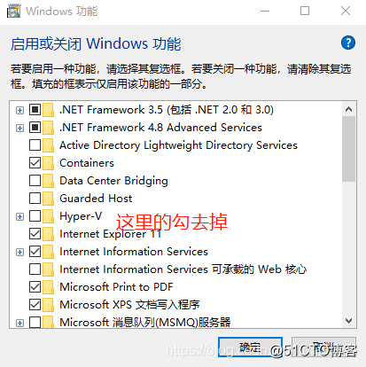Image resolution: width=366 pixels, height=367 pixels.
Task: Expand the Internet Information Services node
Action: (19, 252)
